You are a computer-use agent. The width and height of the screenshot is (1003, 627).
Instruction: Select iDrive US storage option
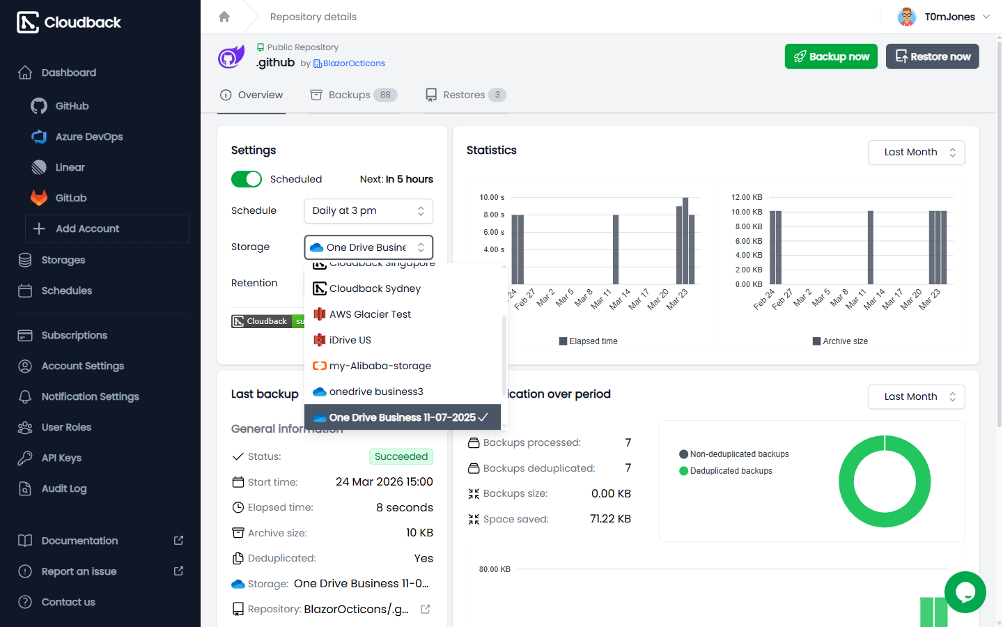tap(403, 340)
